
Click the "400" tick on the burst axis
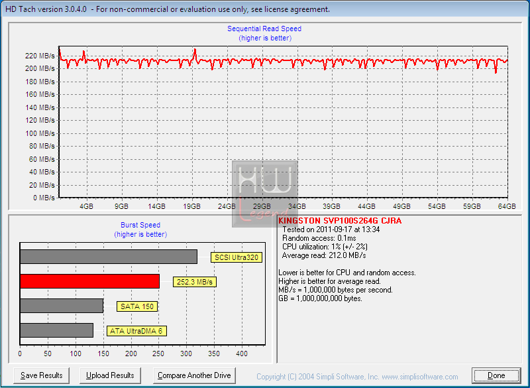pyautogui.click(x=242, y=354)
